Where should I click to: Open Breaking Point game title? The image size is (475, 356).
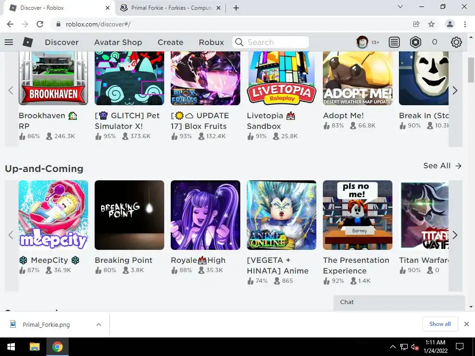pyautogui.click(x=123, y=260)
